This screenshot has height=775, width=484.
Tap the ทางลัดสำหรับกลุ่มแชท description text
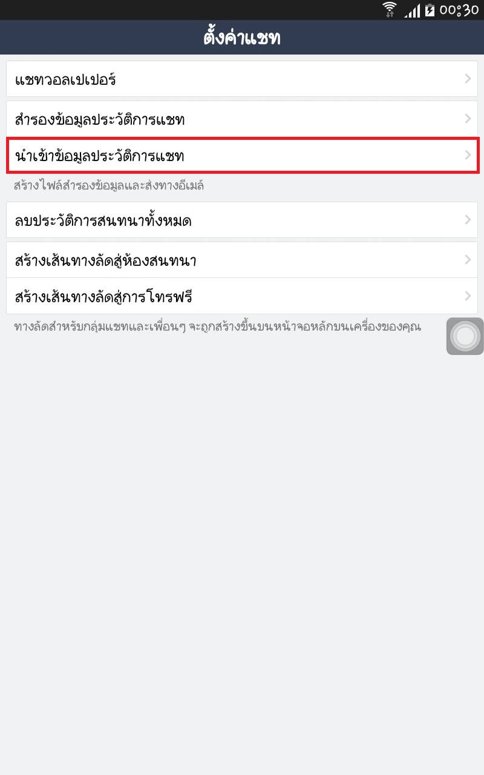pos(217,327)
